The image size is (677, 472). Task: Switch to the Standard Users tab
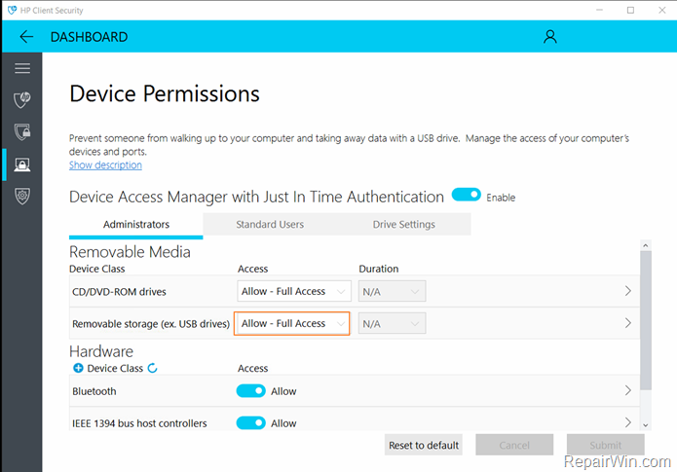270,225
